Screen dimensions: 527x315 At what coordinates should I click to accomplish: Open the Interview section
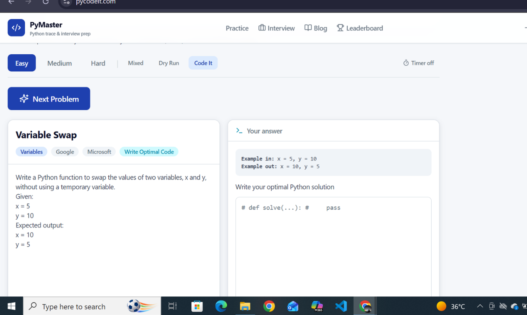pyautogui.click(x=276, y=28)
